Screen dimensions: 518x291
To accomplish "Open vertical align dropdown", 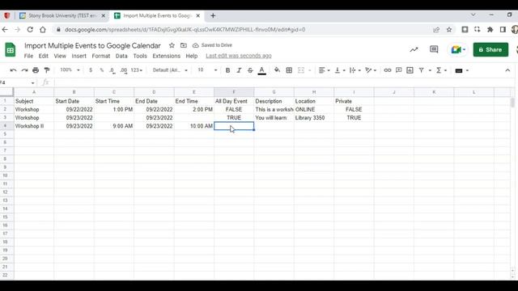I will pyautogui.click(x=340, y=70).
